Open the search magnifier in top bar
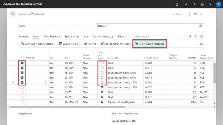 pos(185,4)
